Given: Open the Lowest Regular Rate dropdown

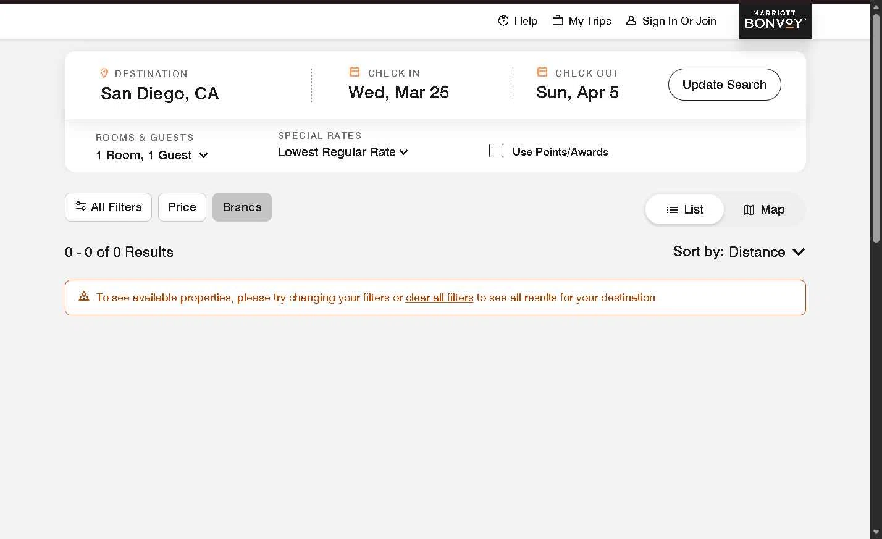Looking at the screenshot, I should coord(343,152).
